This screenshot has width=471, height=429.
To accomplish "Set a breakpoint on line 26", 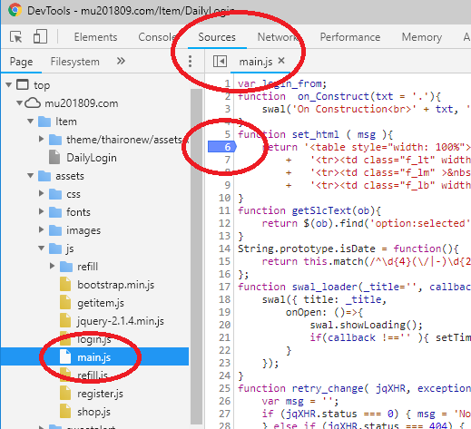I will [224, 401].
